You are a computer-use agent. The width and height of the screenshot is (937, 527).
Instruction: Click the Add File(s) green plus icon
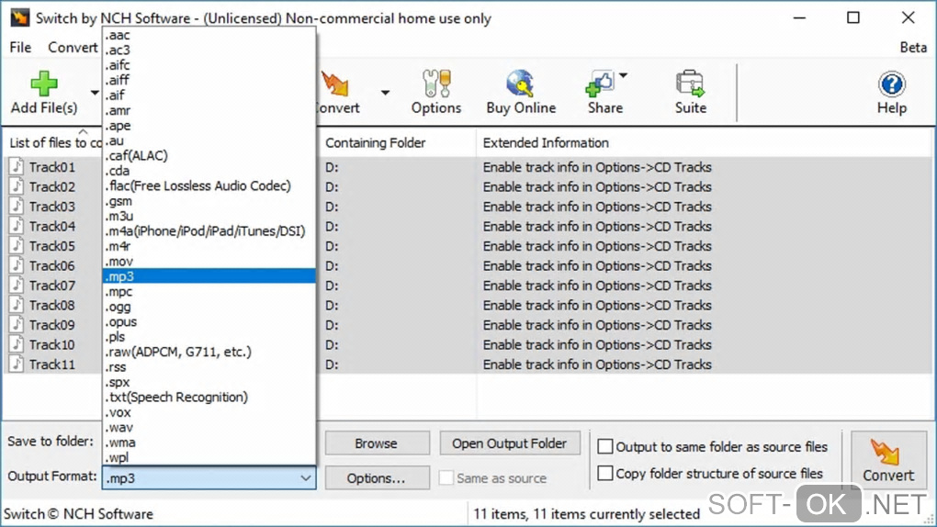(x=43, y=83)
